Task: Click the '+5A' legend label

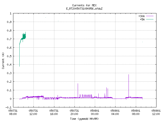Action: point(142,19)
